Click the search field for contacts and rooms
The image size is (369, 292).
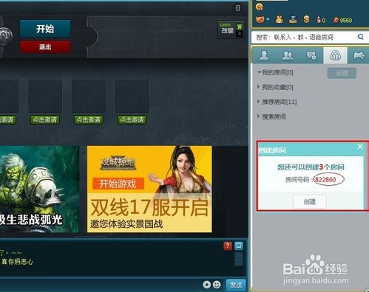click(305, 37)
